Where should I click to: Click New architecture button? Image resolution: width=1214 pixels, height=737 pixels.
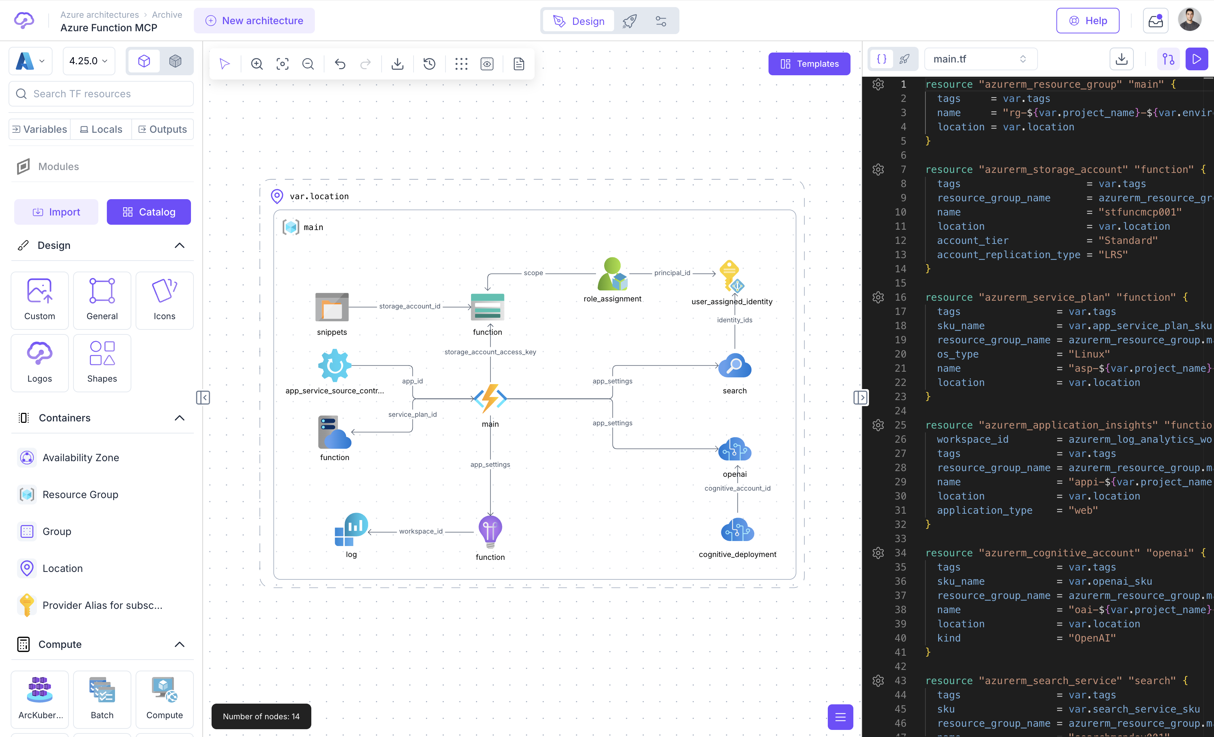coord(254,21)
